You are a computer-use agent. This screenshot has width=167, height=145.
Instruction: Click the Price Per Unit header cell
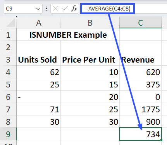pos(90,59)
